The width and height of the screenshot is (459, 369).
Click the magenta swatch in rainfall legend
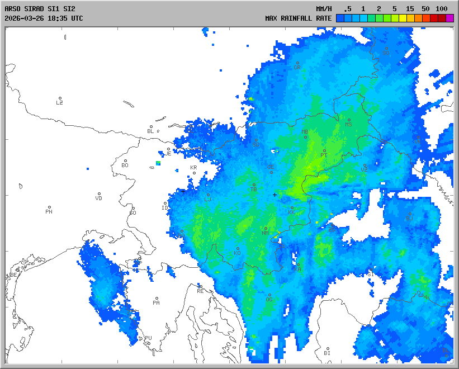click(449, 18)
